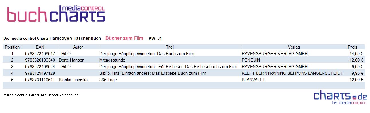Click the Autor column header
Viewport: 370px width, 113px height.
[78, 47]
